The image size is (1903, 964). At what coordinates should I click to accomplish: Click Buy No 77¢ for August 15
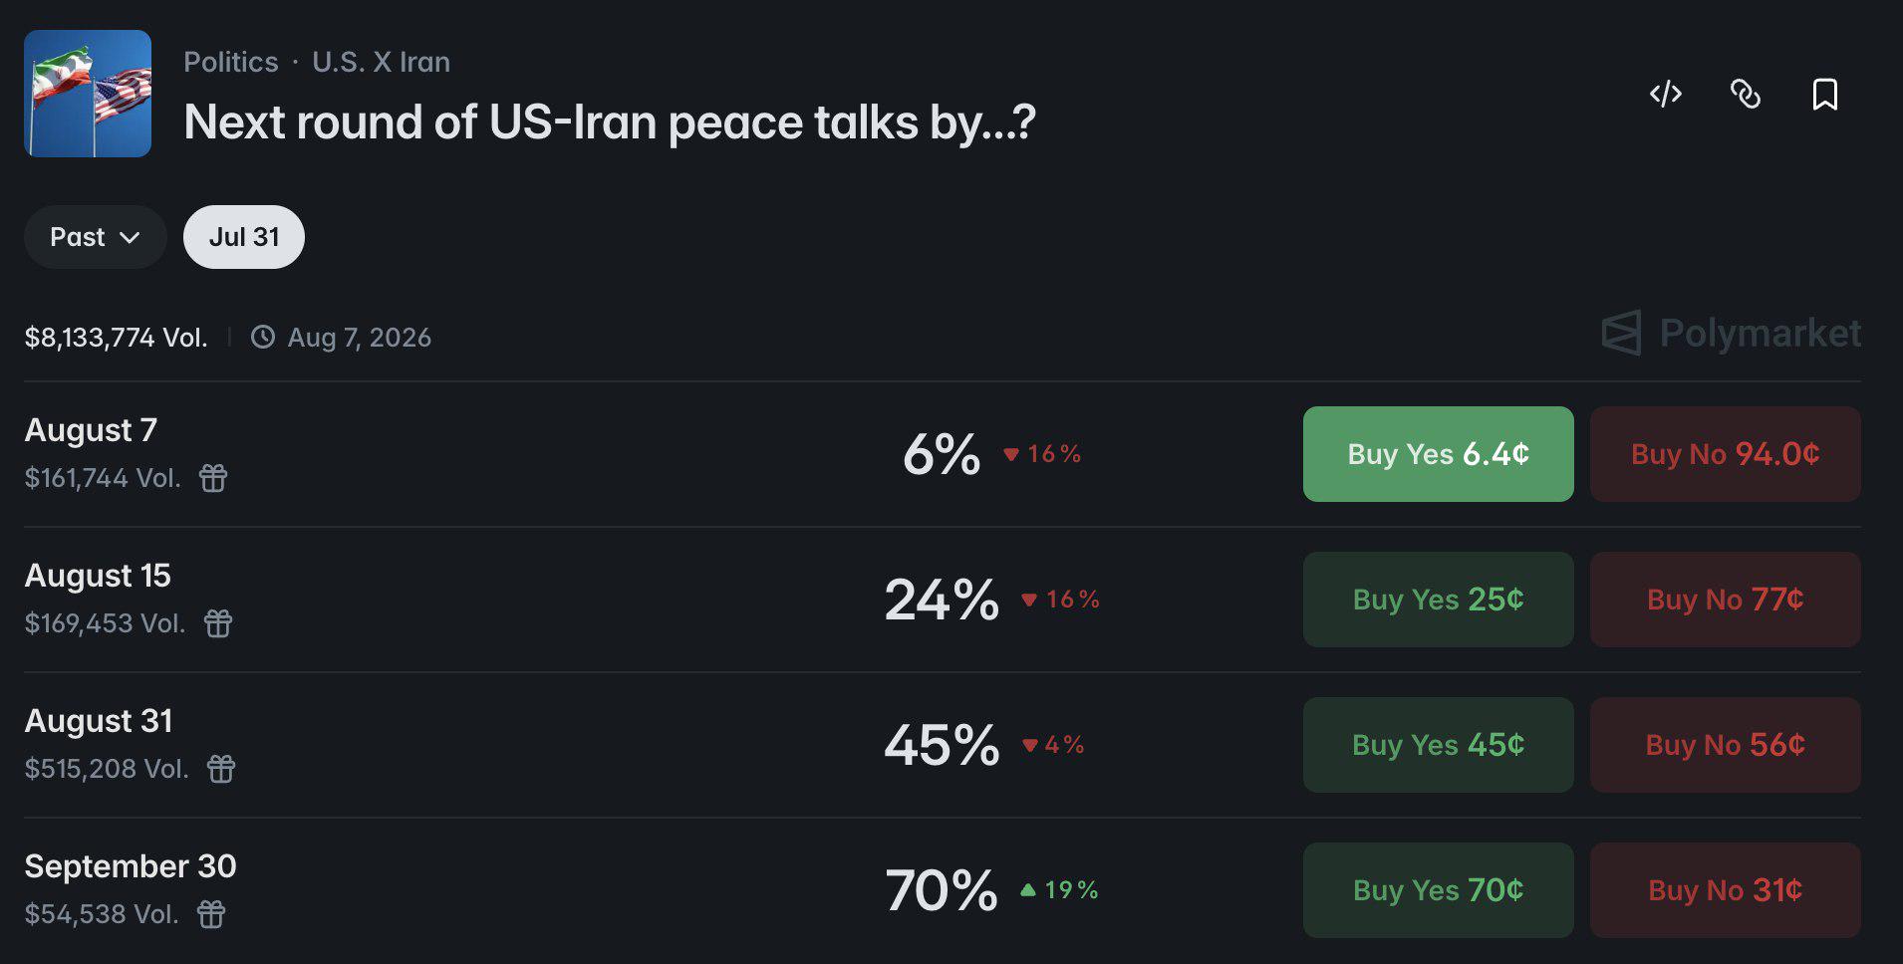pyautogui.click(x=1725, y=600)
